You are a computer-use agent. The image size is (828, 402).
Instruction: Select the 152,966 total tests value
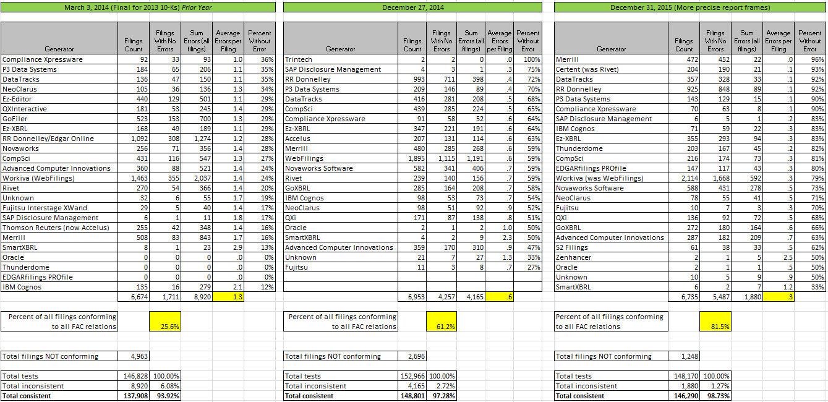tap(411, 376)
